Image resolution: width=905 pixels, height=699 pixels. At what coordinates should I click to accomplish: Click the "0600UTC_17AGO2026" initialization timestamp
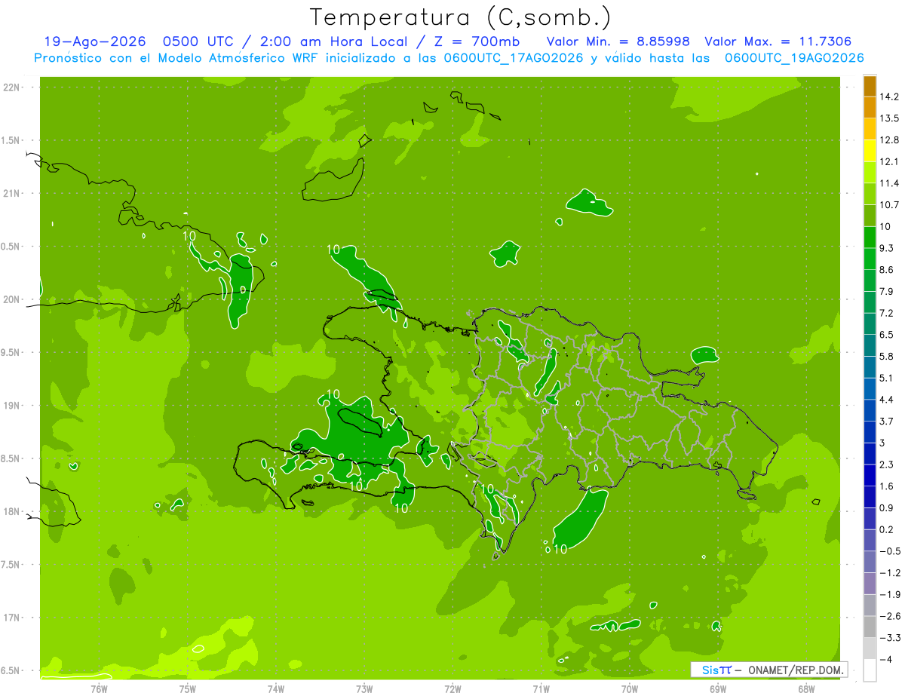(x=514, y=58)
